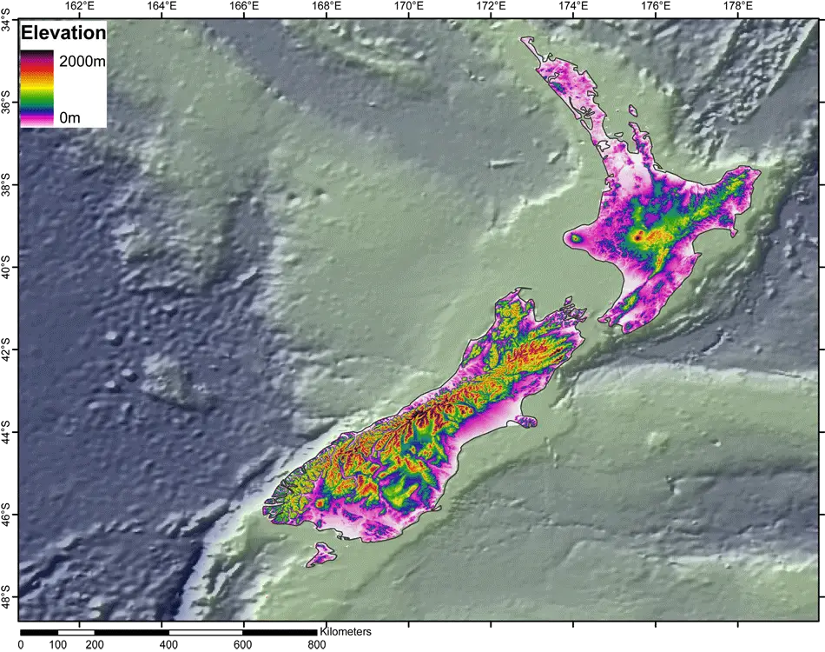Viewport: 825px width, 652px height.
Task: Click the elevation color ramp in the legend
Action: [37, 89]
